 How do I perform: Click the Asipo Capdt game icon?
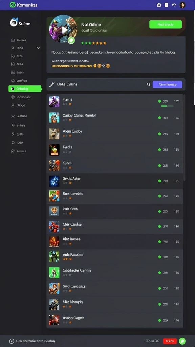click(x=54, y=320)
